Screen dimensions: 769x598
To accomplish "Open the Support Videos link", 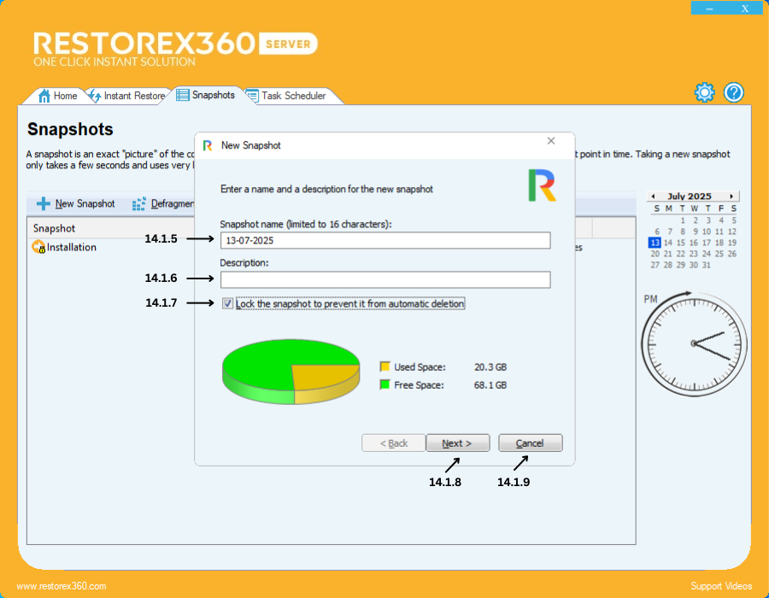I will [721, 586].
